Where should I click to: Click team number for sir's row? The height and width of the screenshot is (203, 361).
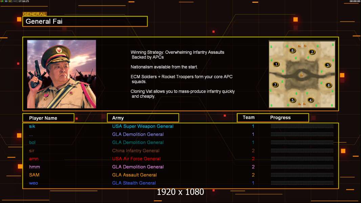pos(253,151)
